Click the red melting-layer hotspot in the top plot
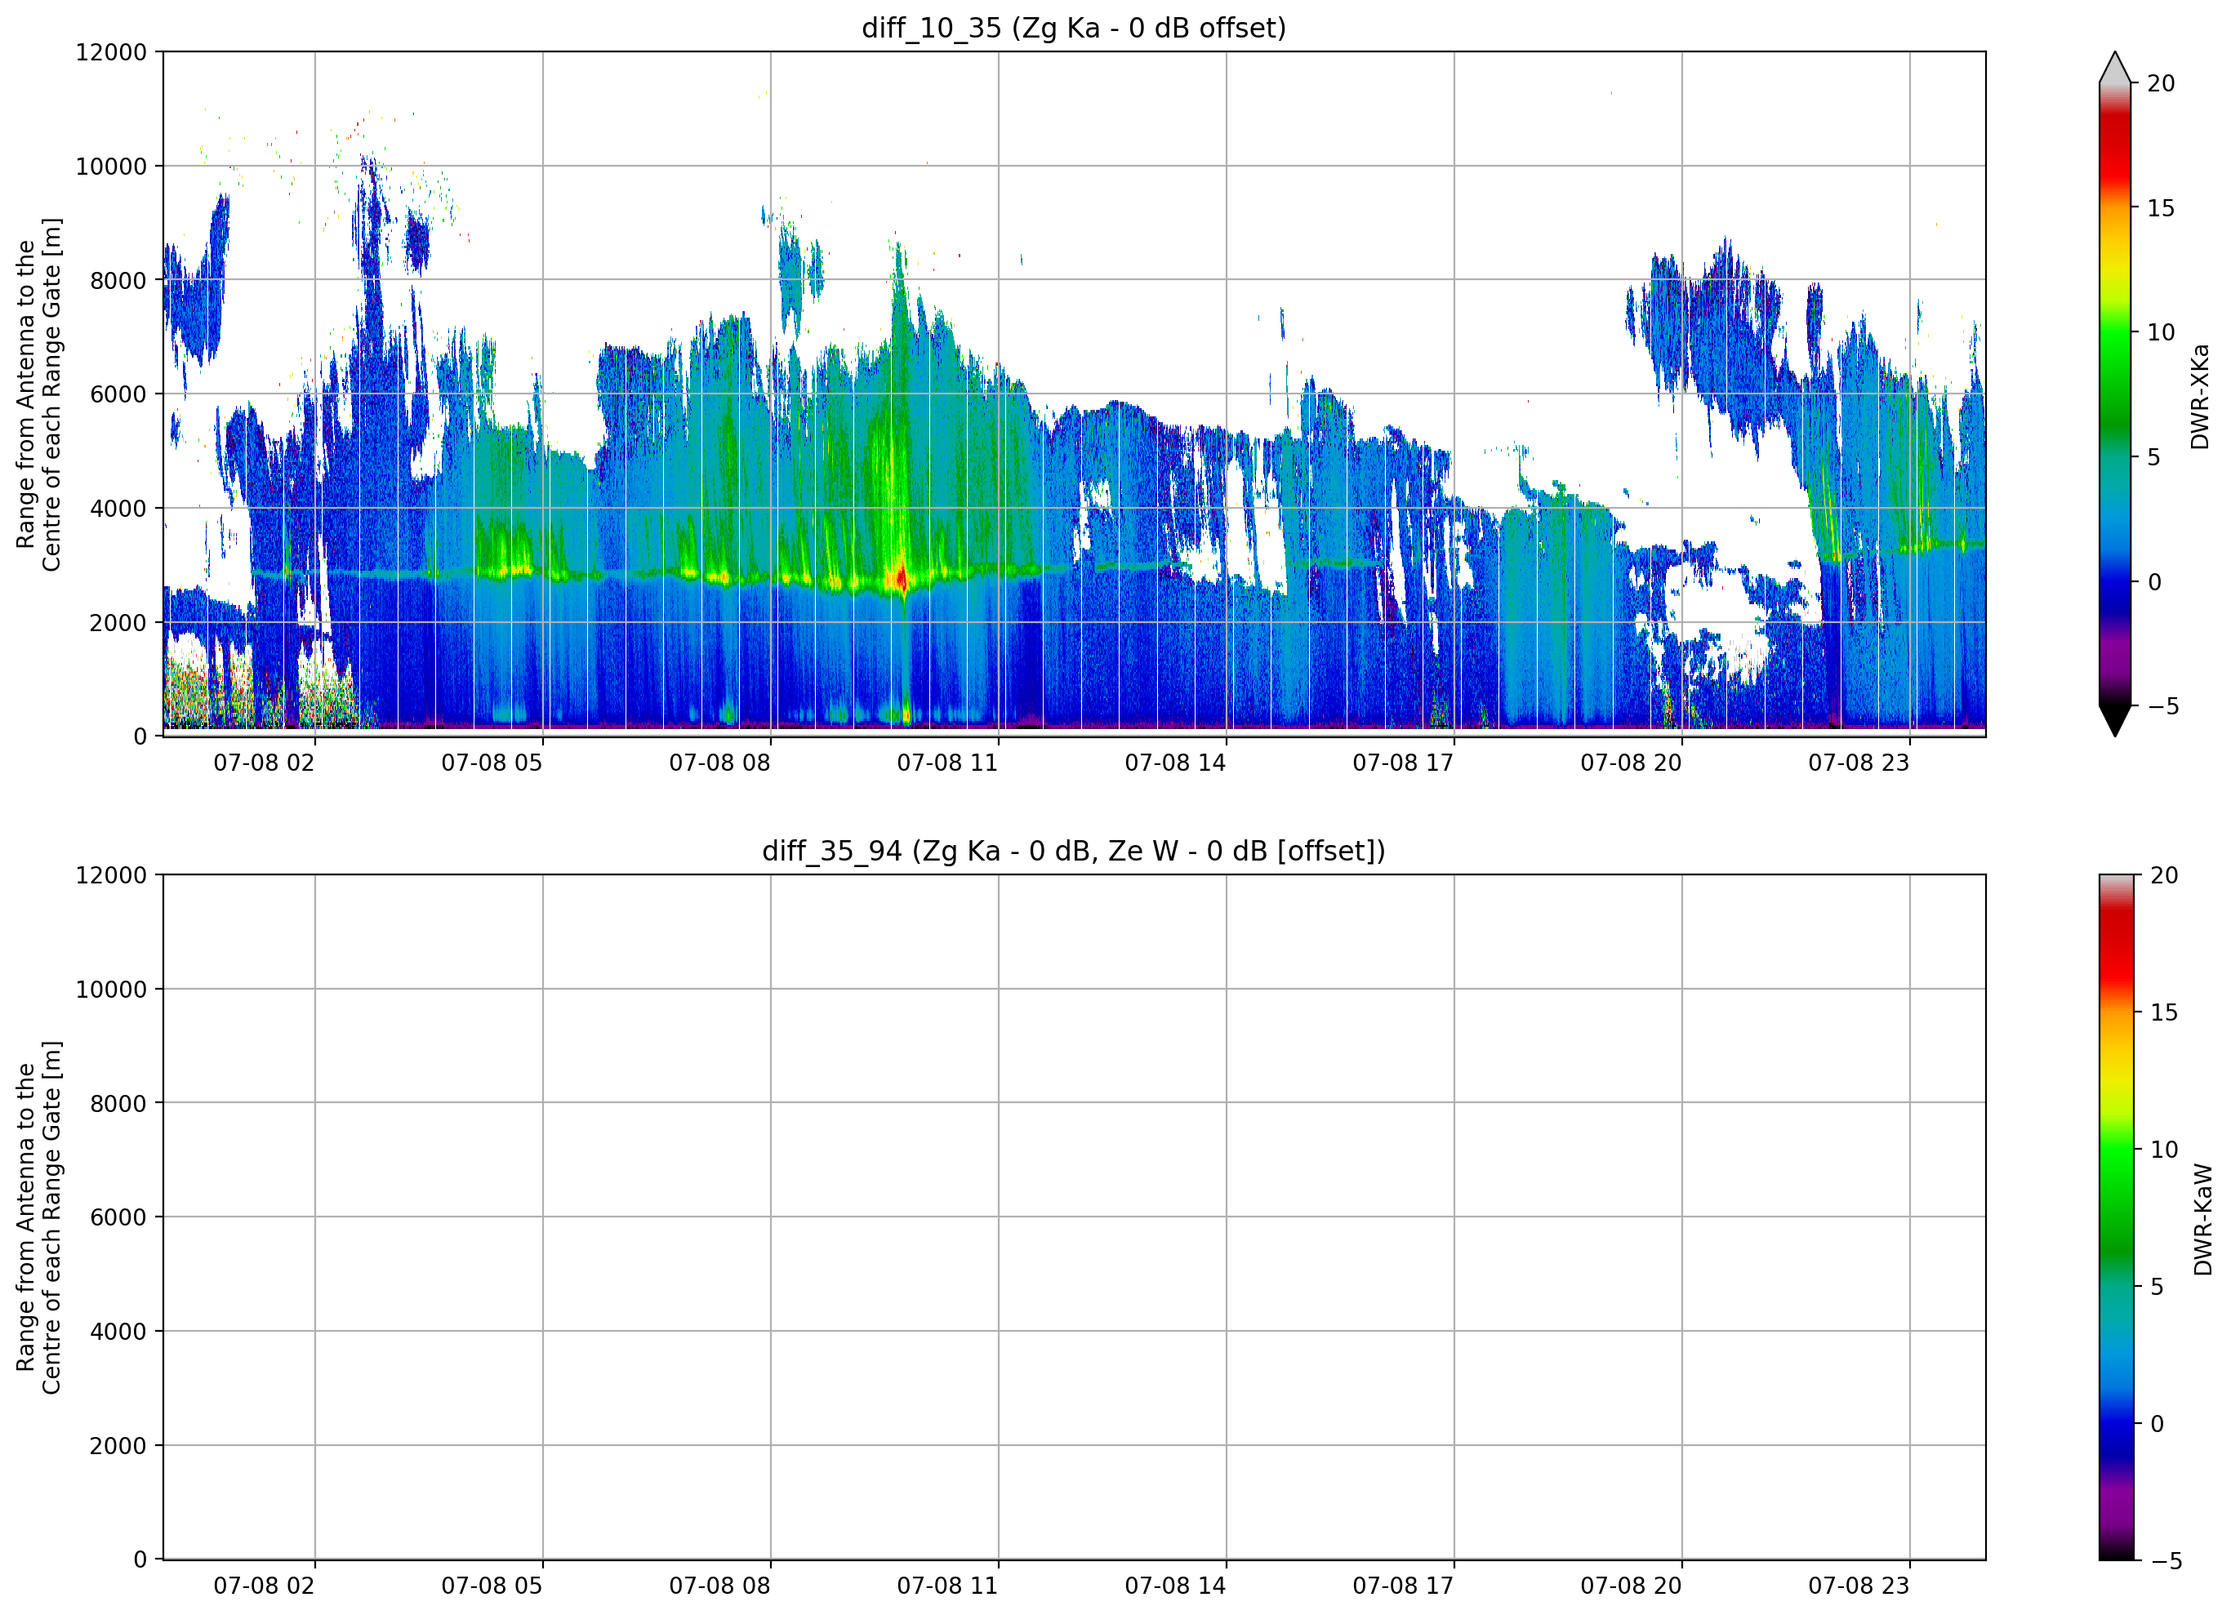The height and width of the screenshot is (1615, 2231). click(899, 577)
